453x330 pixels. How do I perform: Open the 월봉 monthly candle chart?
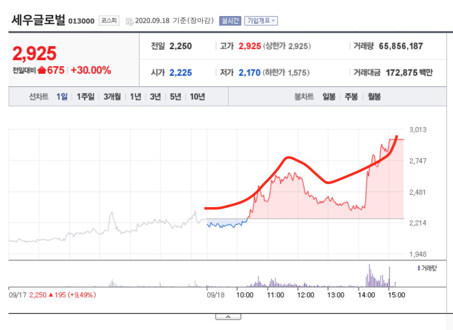coord(374,97)
